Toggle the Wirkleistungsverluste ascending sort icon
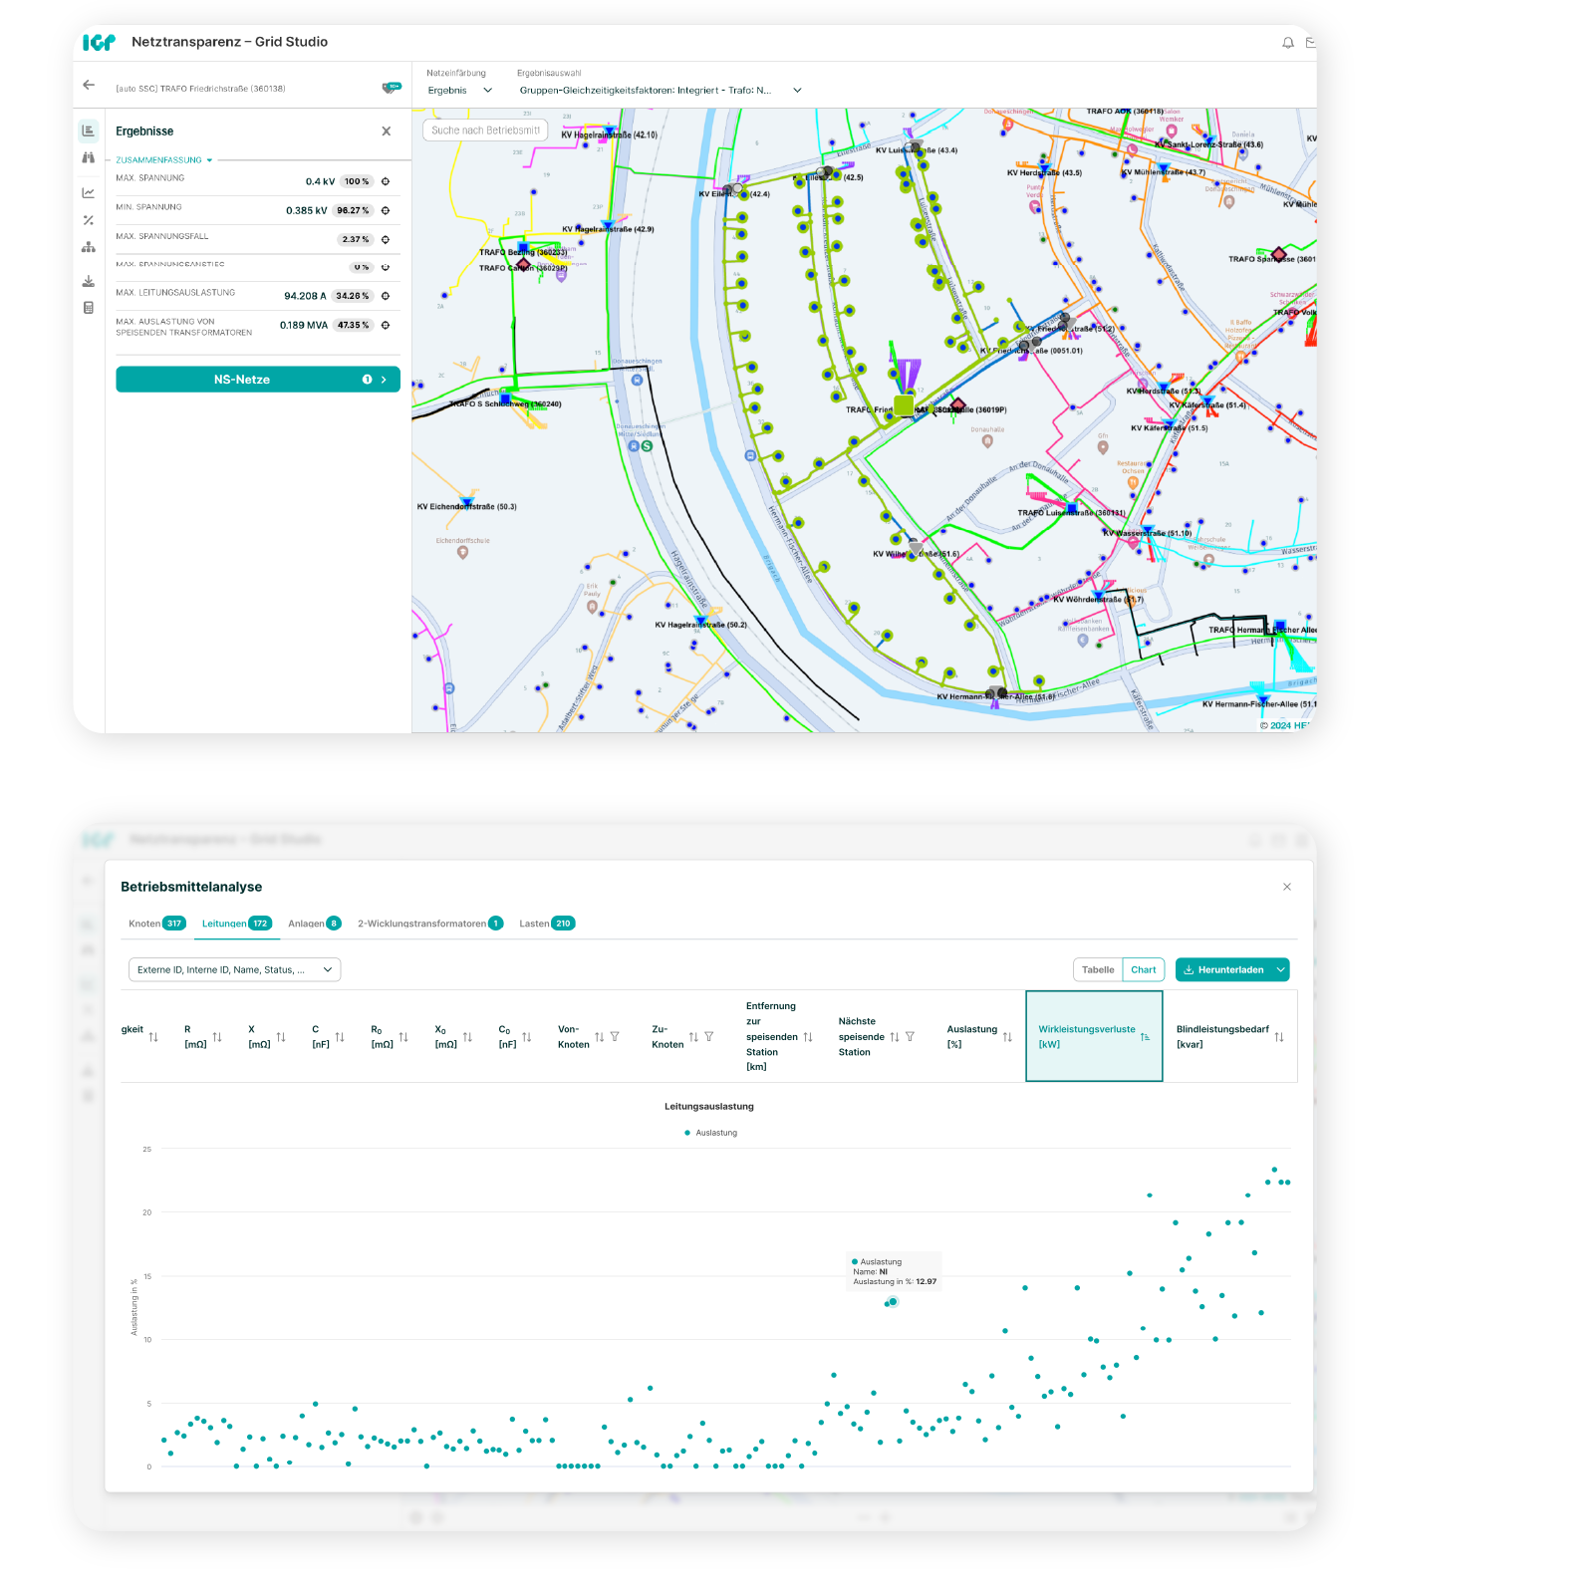Image resolution: width=1594 pixels, height=1594 pixels. click(1146, 1037)
